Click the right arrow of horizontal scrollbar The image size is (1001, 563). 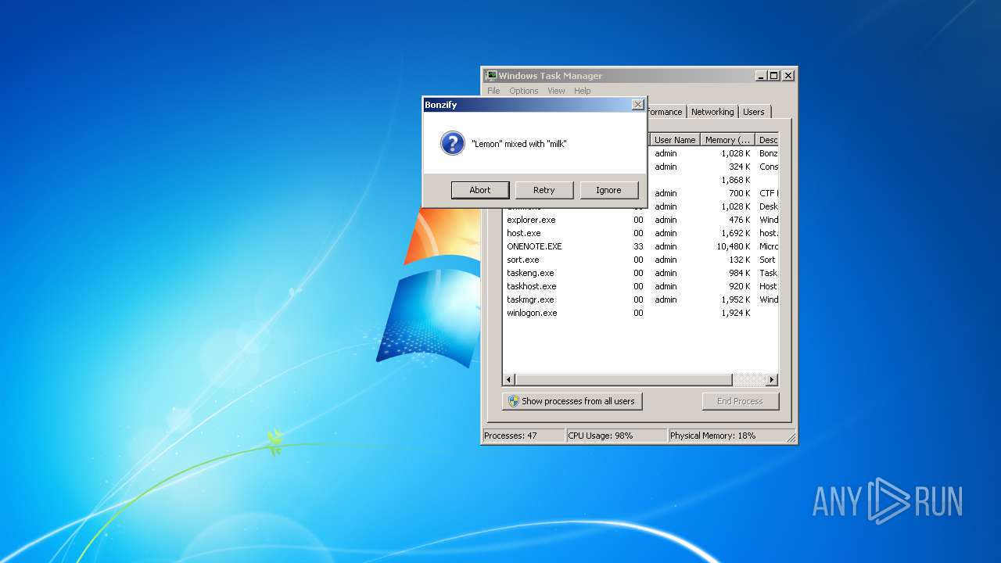[x=772, y=380]
